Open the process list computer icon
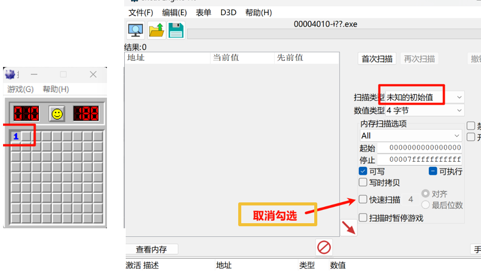481x280 pixels. [135, 30]
